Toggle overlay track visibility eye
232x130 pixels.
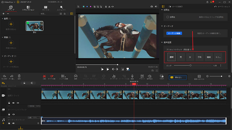coord(13,114)
